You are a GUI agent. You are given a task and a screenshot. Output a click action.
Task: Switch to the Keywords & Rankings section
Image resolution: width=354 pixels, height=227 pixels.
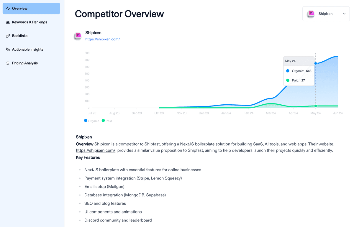pyautogui.click(x=29, y=22)
